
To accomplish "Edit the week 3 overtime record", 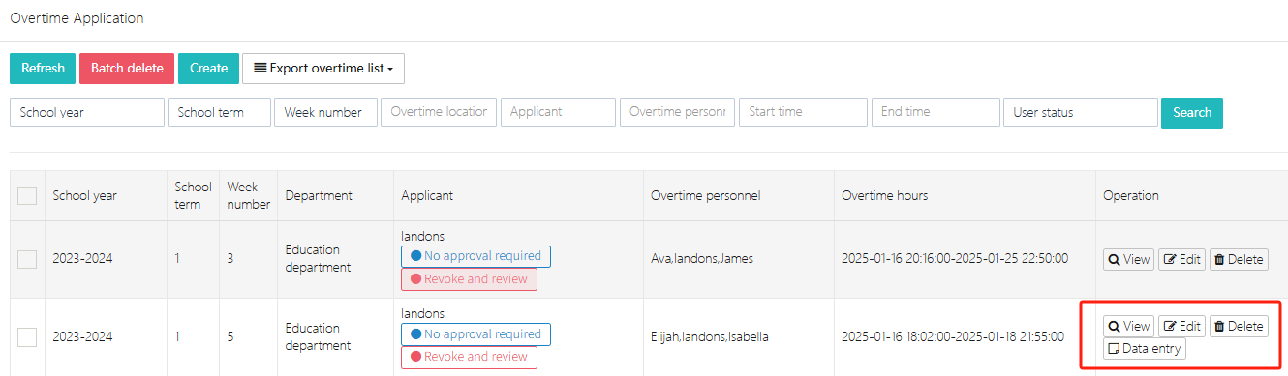I will (1181, 259).
